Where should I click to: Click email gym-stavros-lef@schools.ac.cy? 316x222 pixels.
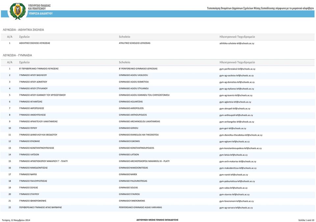point(234,195)
